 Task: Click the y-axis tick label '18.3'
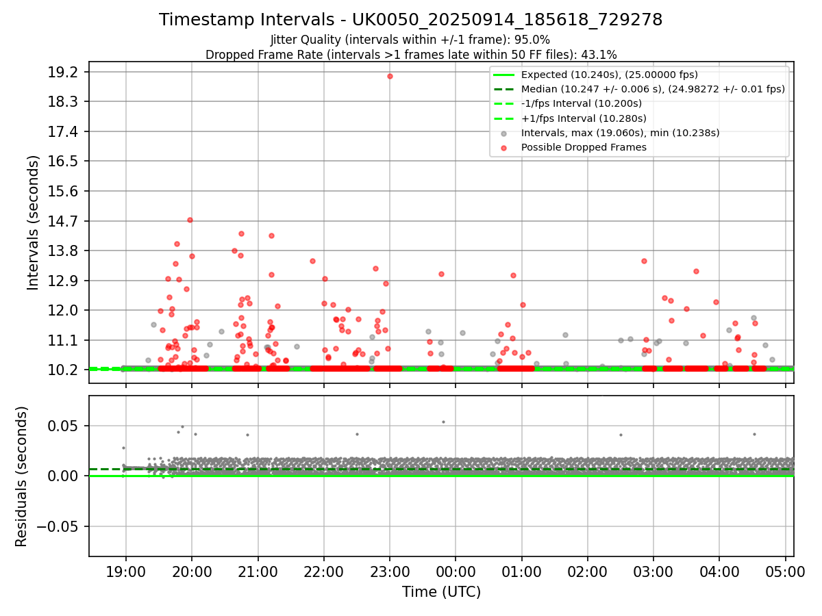tap(64, 102)
